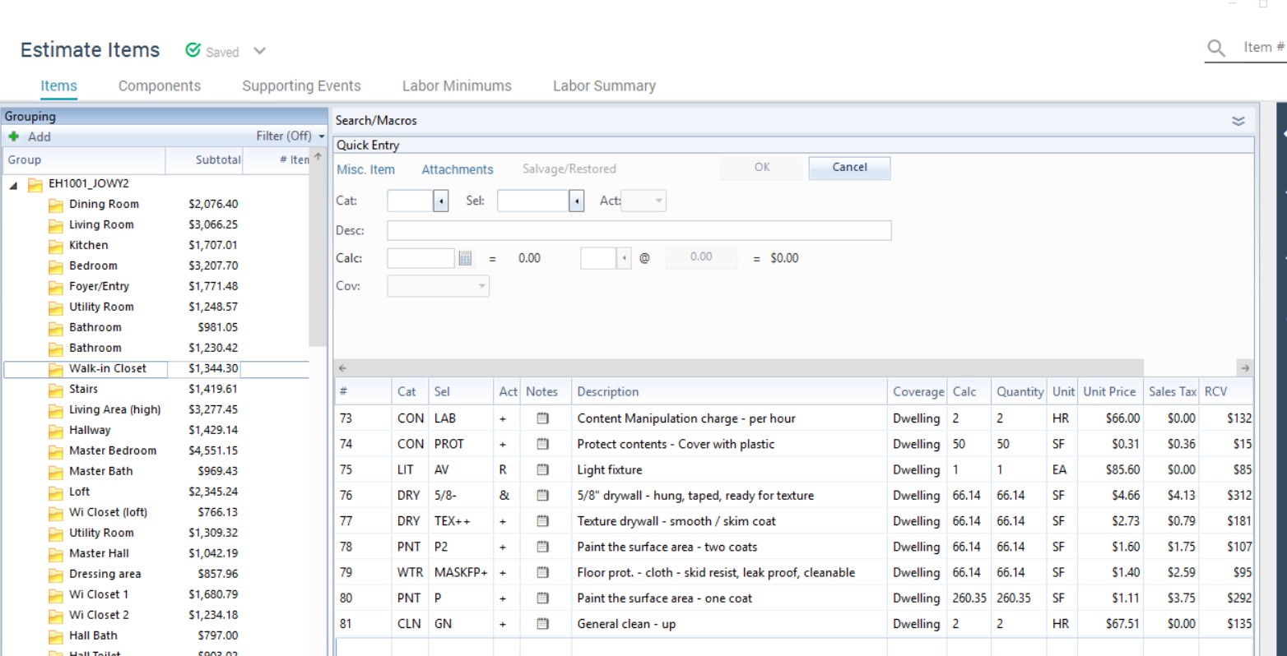
Task: Open notes icon for 5/8" drywall row
Action: [x=542, y=496]
